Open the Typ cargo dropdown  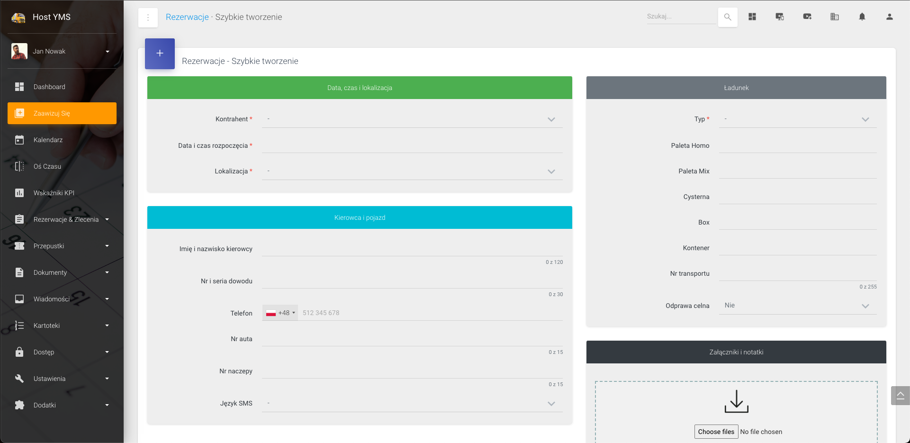[797, 119]
